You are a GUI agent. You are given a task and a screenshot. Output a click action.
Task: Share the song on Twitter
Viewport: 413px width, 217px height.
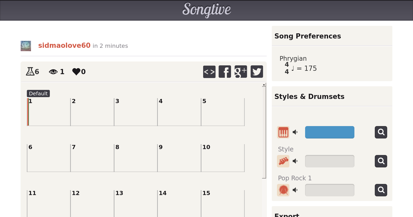[257, 72]
